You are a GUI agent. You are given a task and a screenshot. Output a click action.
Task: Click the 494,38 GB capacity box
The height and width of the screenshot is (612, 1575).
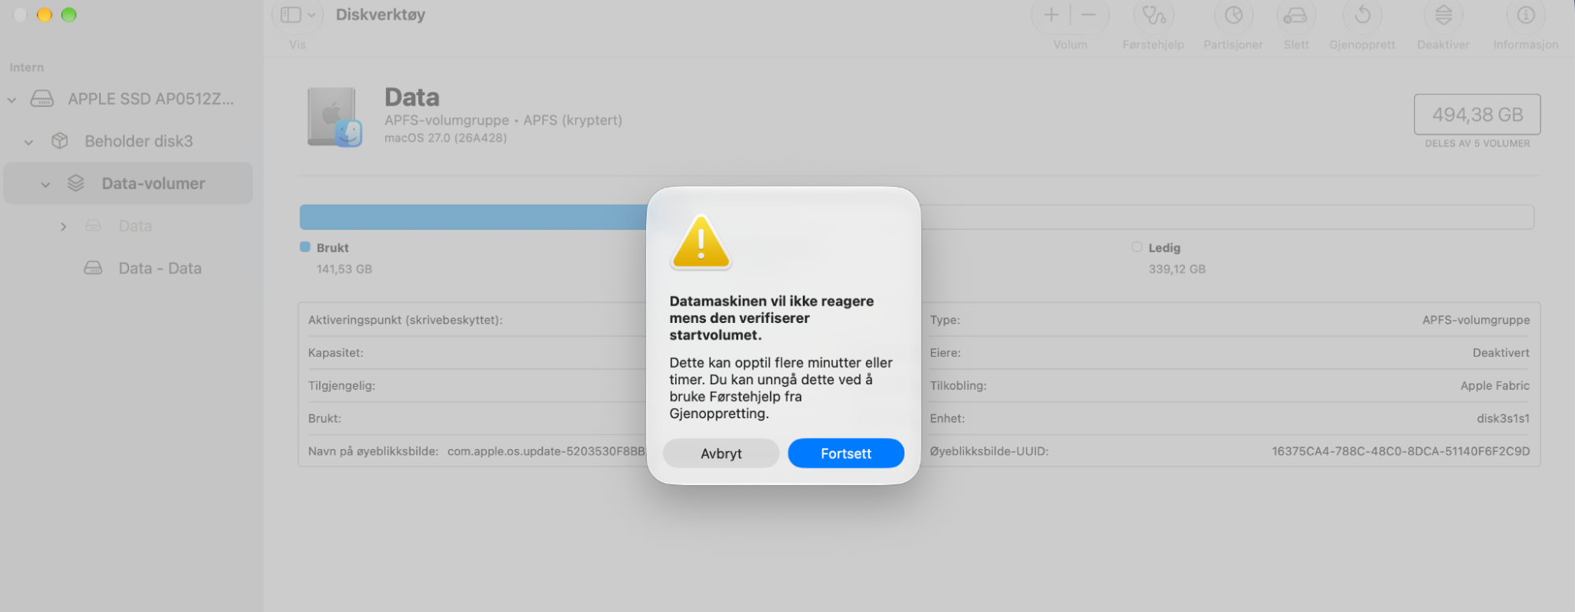coord(1477,115)
